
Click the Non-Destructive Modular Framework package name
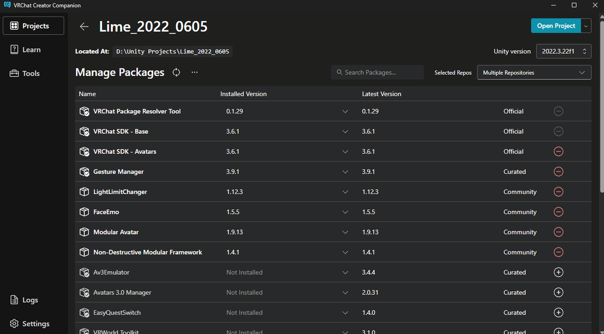(x=147, y=252)
